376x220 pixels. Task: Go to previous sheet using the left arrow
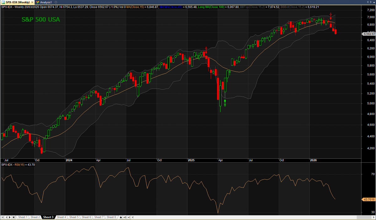point(7,217)
